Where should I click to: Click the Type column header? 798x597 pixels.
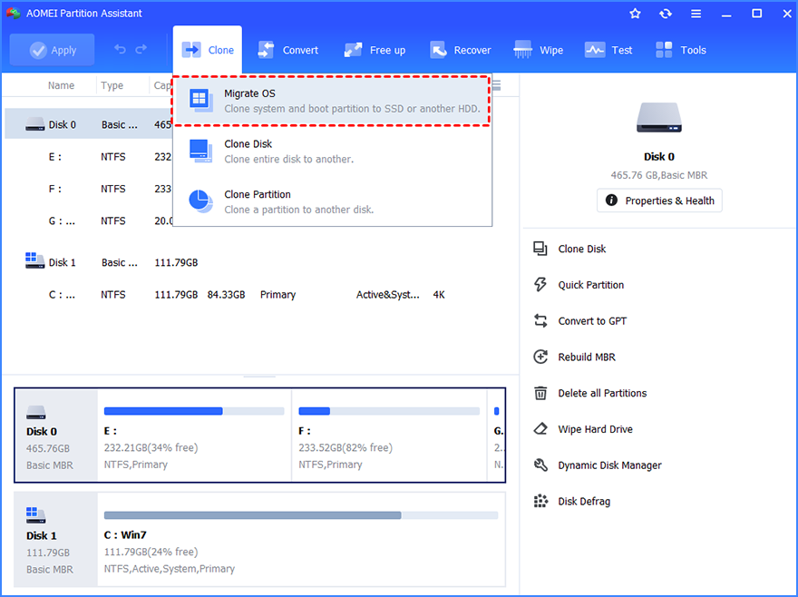pos(112,85)
